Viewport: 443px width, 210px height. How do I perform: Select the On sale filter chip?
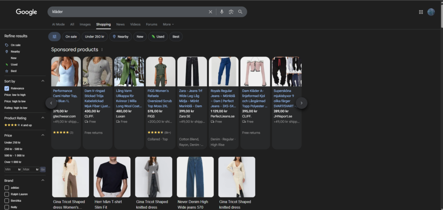click(71, 37)
